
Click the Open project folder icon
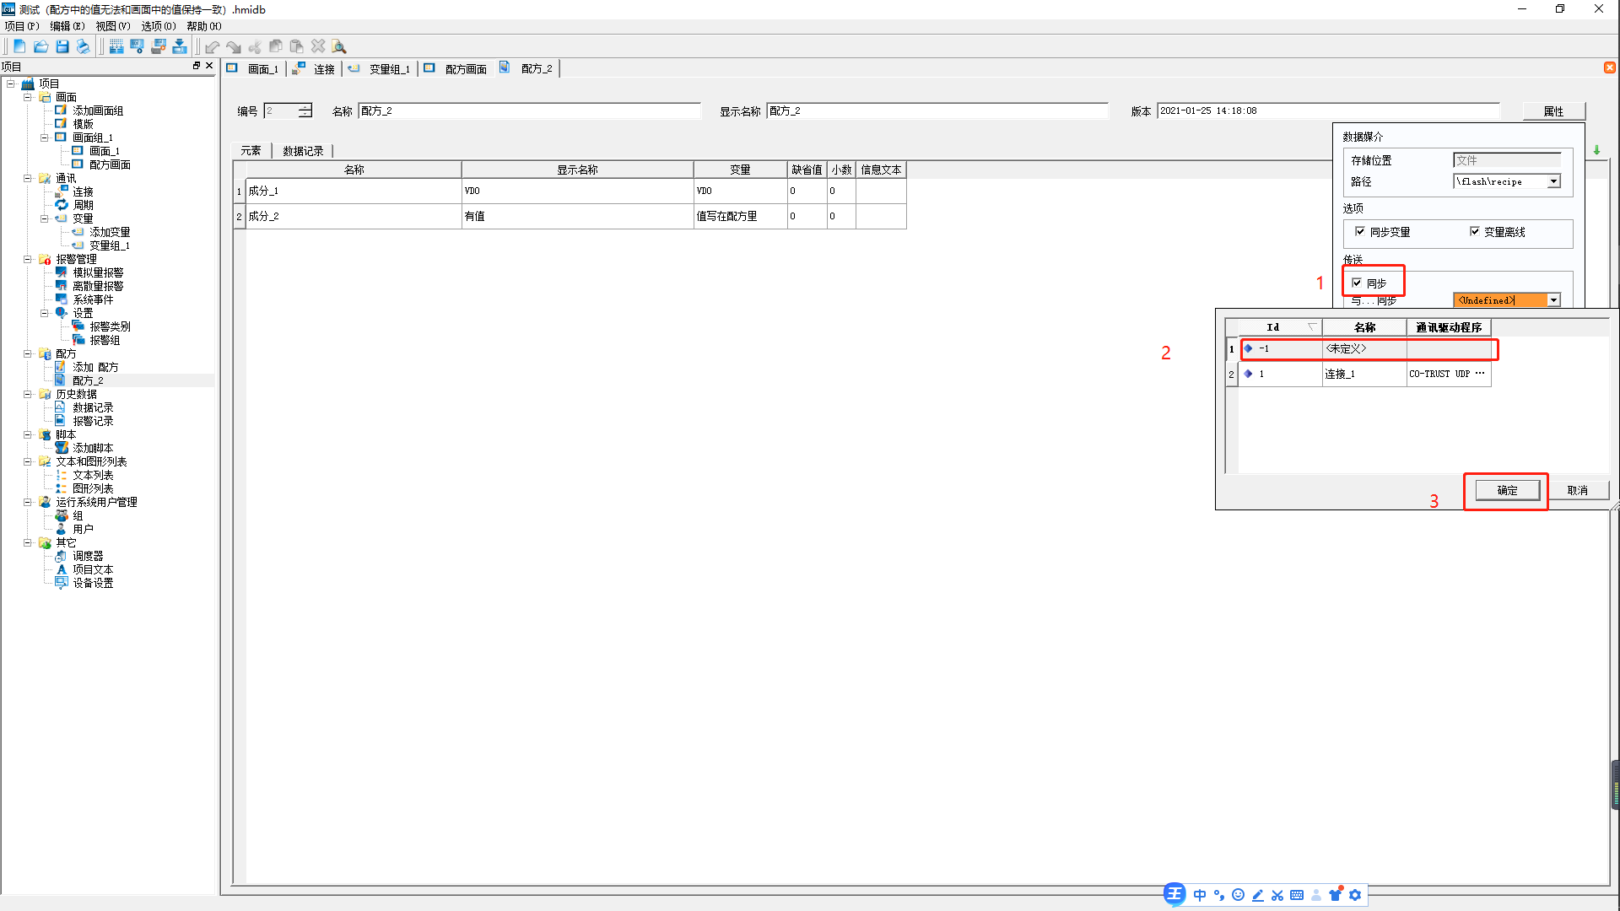[40, 46]
